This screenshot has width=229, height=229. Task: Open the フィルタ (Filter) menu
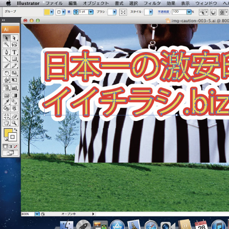(x=152, y=3)
